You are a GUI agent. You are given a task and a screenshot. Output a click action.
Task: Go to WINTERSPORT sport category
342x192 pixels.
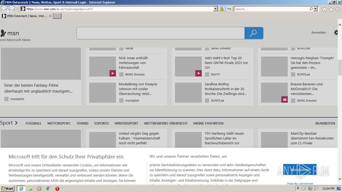pyautogui.click(x=126, y=123)
